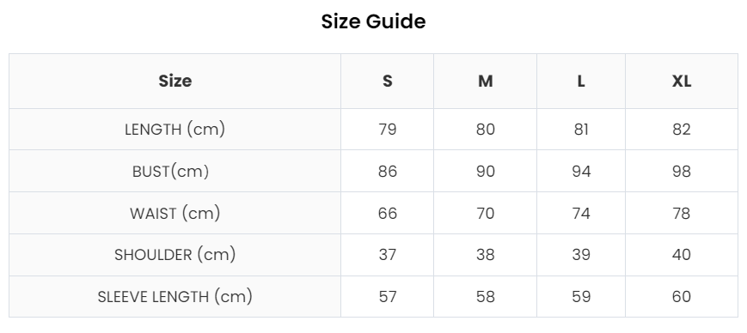The height and width of the screenshot is (333, 747).
Task: Click the Size Guide heading
Action: [373, 21]
